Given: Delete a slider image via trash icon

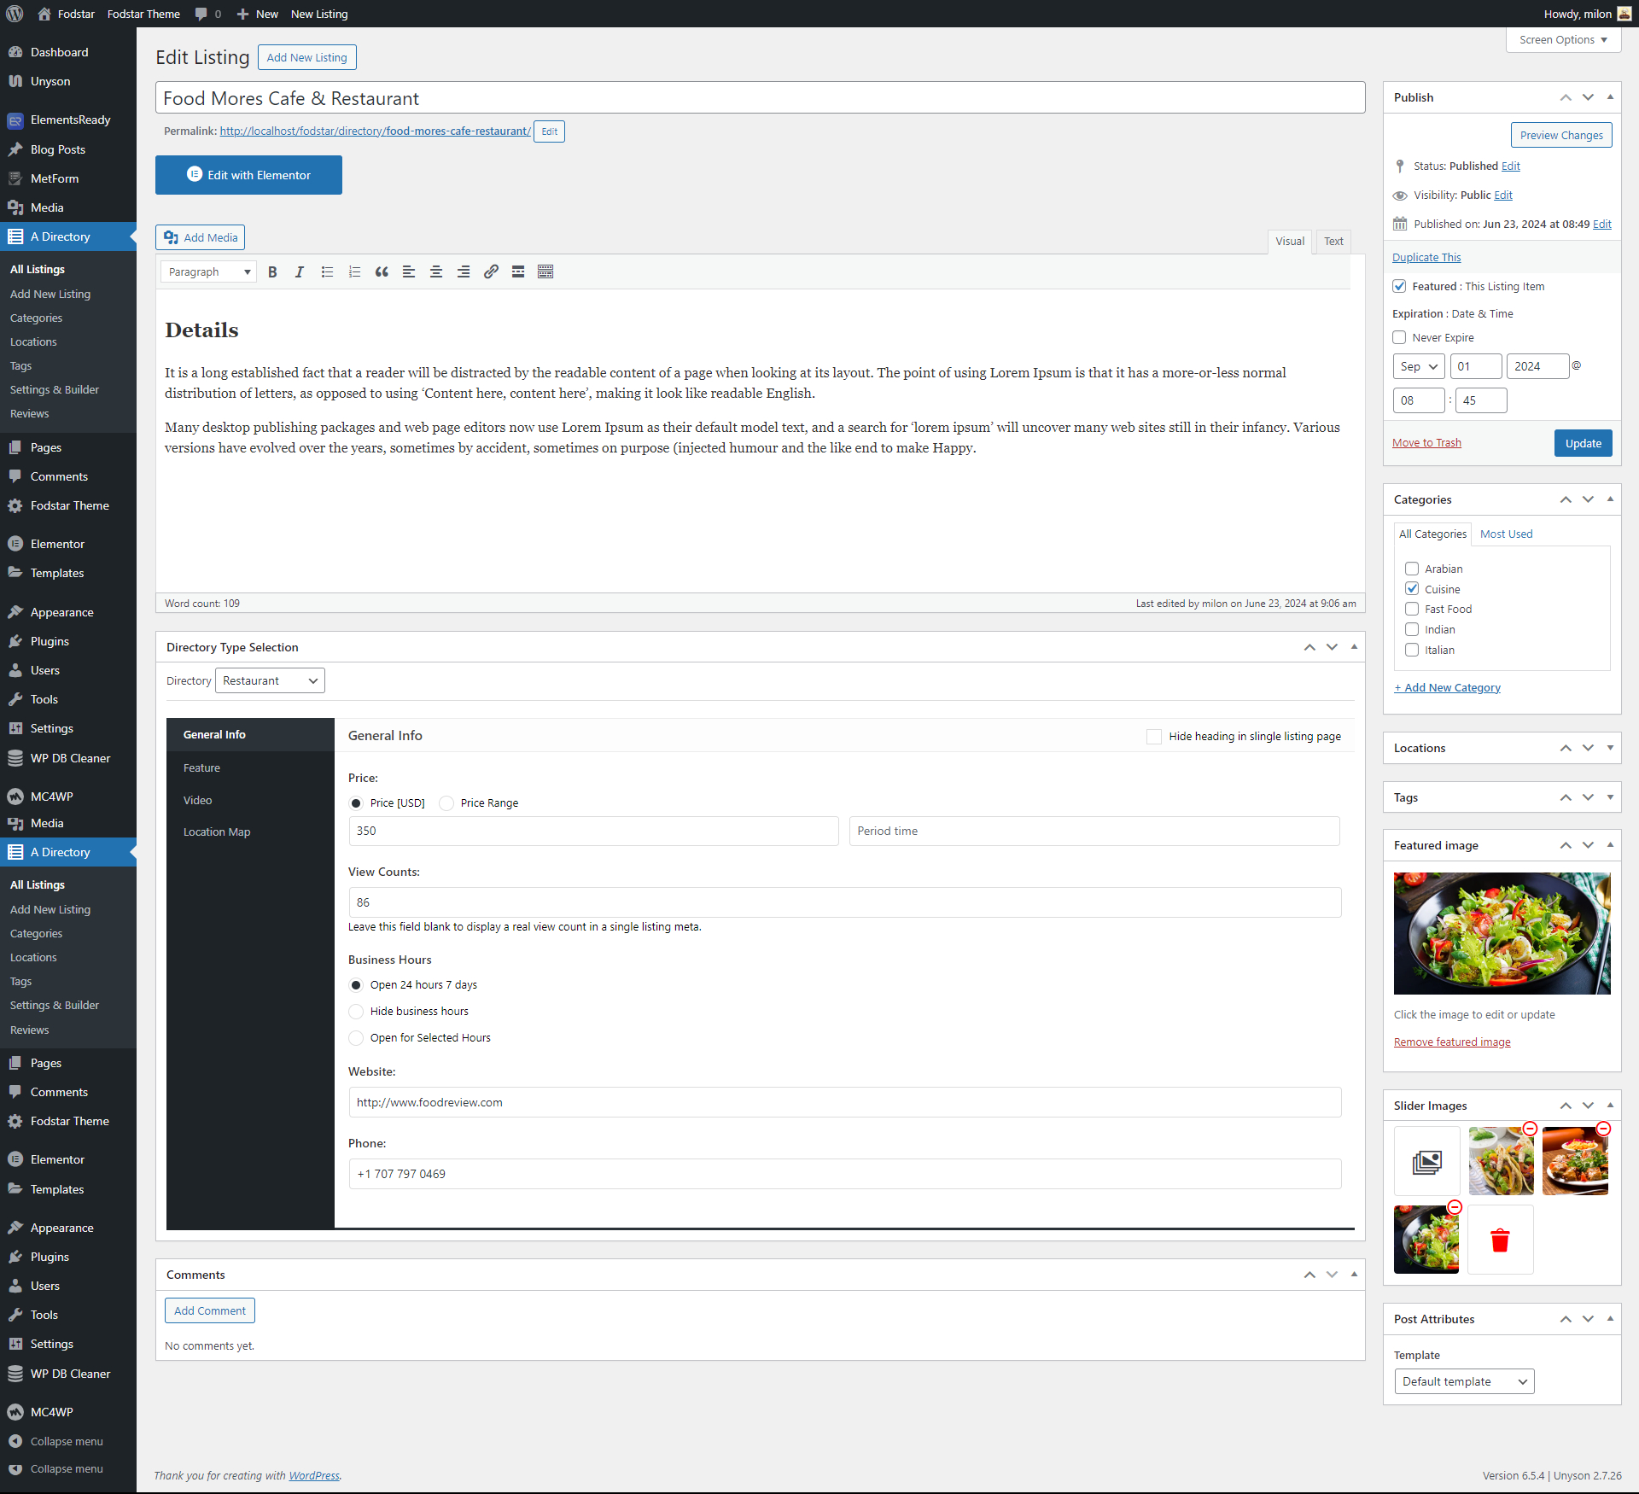Looking at the screenshot, I should [1500, 1240].
